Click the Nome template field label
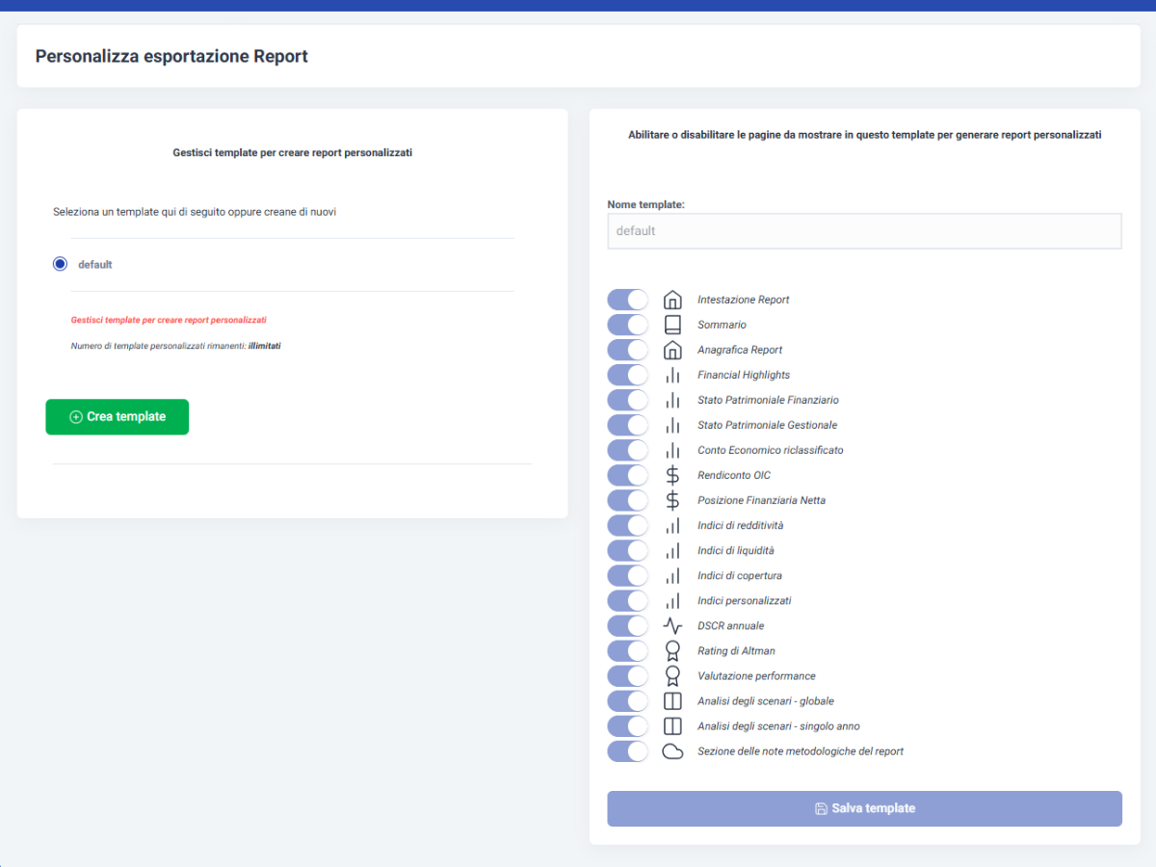The height and width of the screenshot is (867, 1156). coord(645,204)
